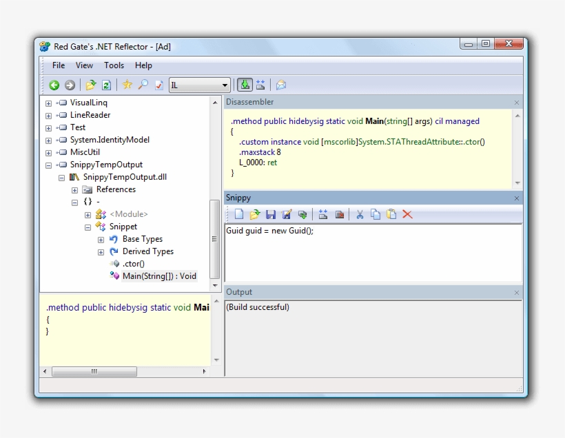Click the Paste clipboard icon in Snippy
Screen dimensions: 565x438
point(391,215)
